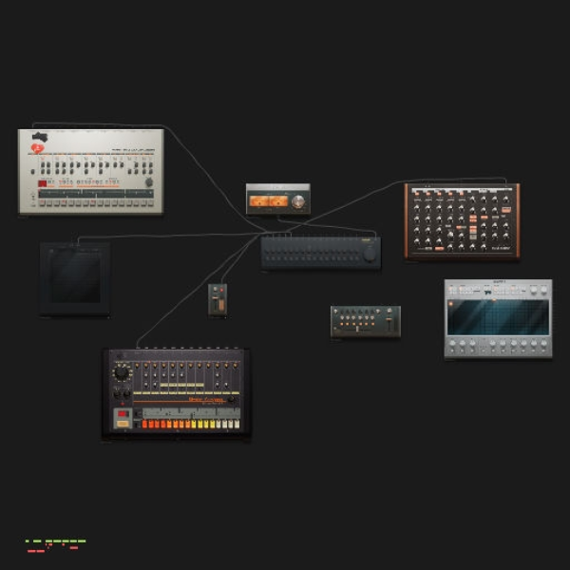
Task: Click the right orange VU meter on master output
Action: pyautogui.click(x=278, y=201)
